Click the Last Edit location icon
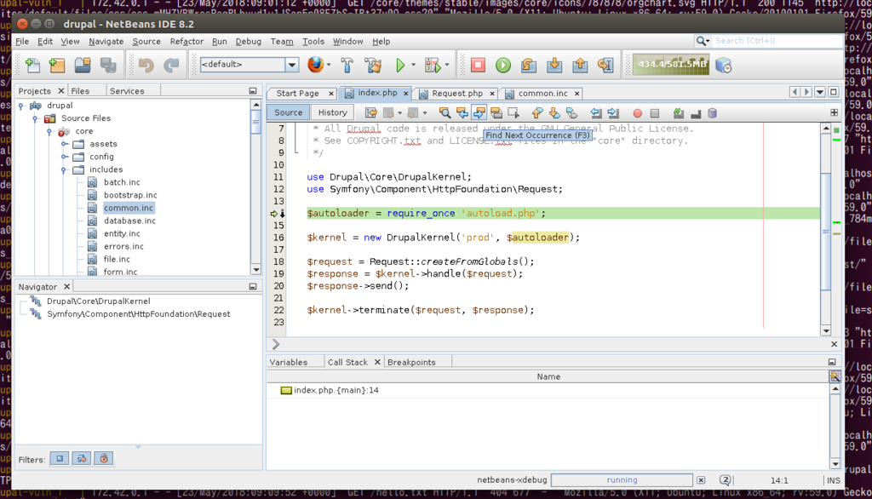 (371, 113)
